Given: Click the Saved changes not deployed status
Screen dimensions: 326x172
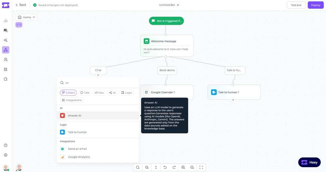Looking at the screenshot, I should tap(56, 5).
